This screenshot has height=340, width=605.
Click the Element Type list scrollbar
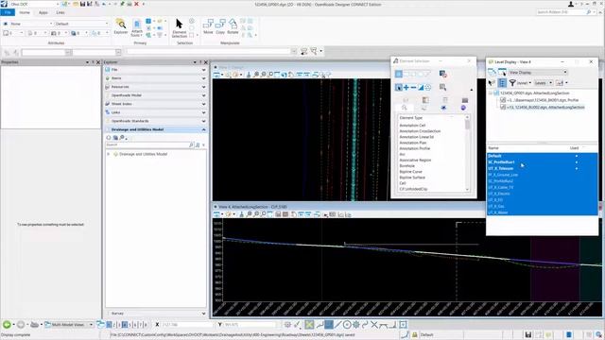tap(467, 153)
